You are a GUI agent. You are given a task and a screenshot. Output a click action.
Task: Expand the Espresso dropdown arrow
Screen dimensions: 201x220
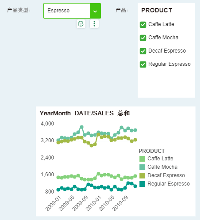[95, 11]
